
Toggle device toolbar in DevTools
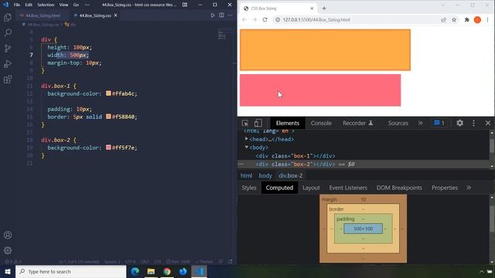258,123
